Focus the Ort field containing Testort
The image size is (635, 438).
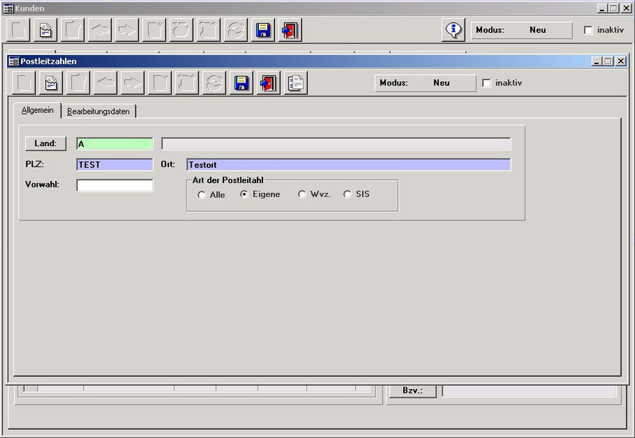coord(348,165)
